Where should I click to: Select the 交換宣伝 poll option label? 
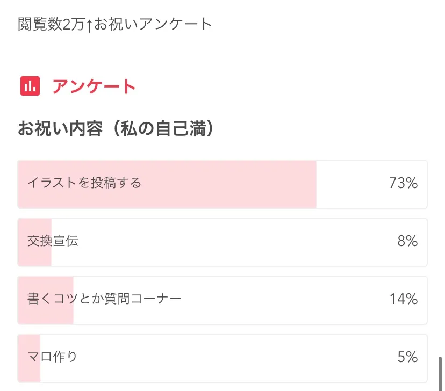tap(53, 241)
